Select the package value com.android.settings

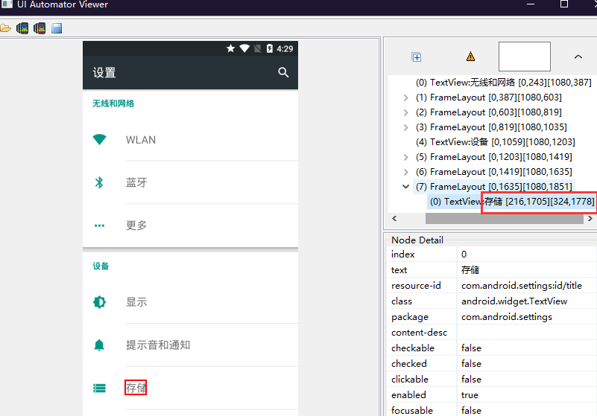(506, 317)
